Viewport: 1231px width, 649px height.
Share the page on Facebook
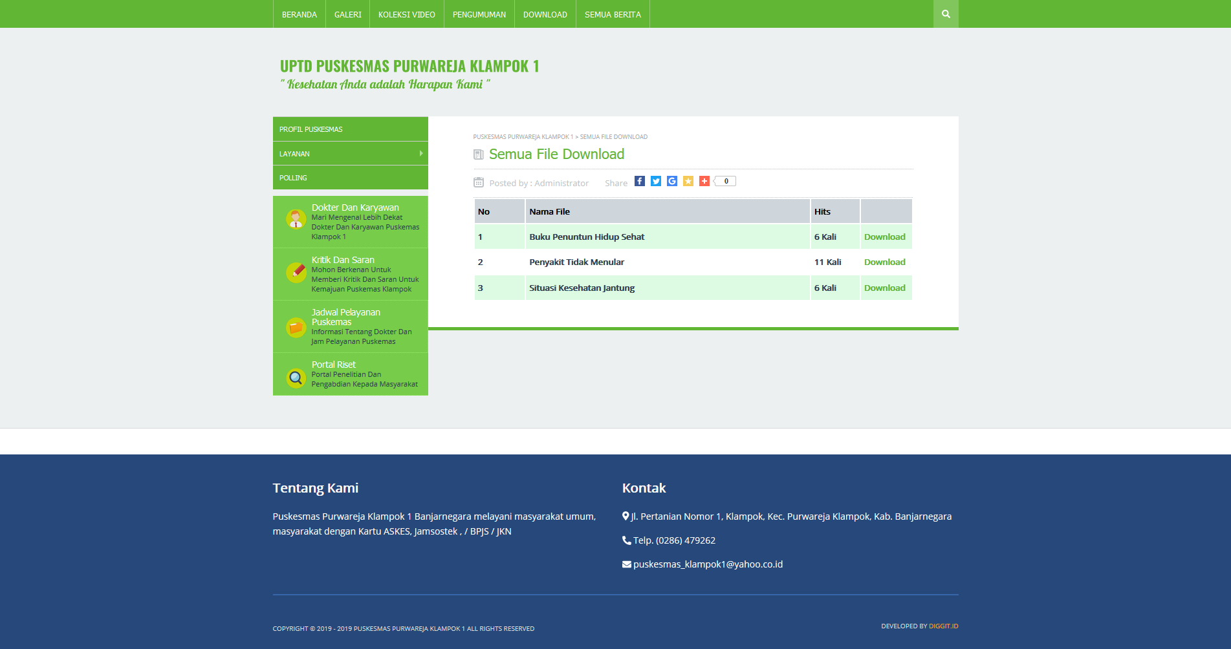640,182
